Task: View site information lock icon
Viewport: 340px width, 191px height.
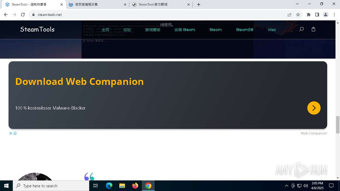Action: [x=33, y=15]
